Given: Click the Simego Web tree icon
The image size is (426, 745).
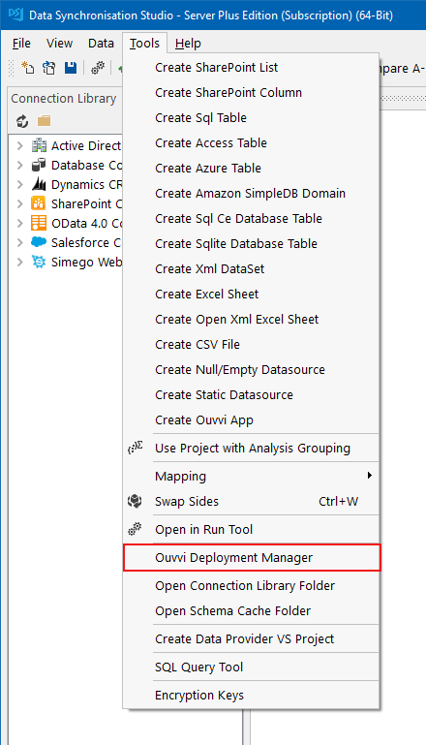Looking at the screenshot, I should 39,262.
